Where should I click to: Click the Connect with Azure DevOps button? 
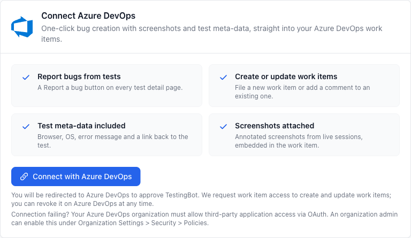click(x=76, y=176)
